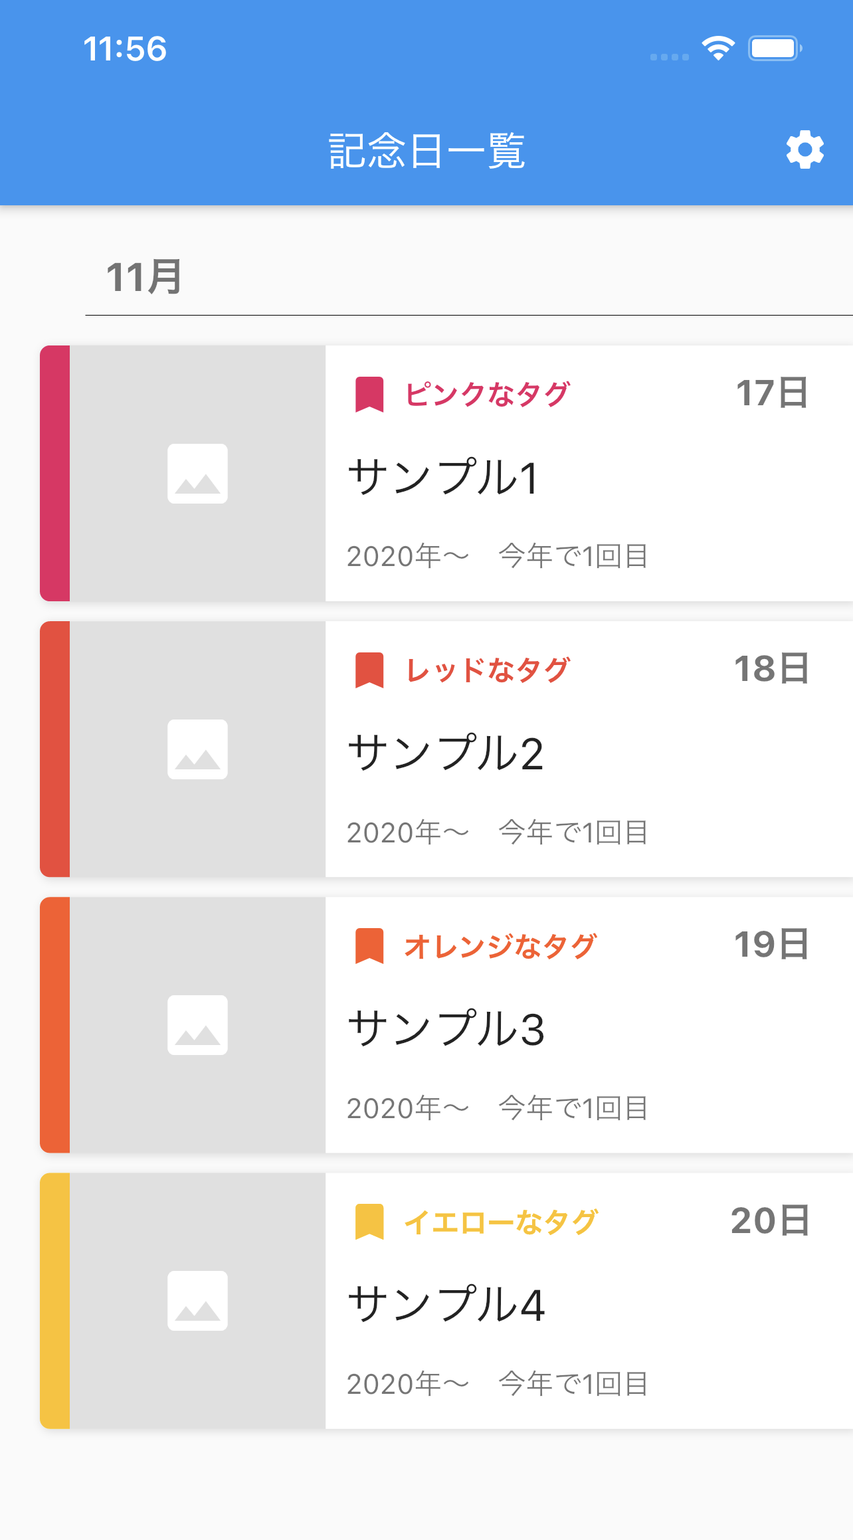This screenshot has height=1540, width=853.
Task: Open settings with the gear icon
Action: pos(805,150)
